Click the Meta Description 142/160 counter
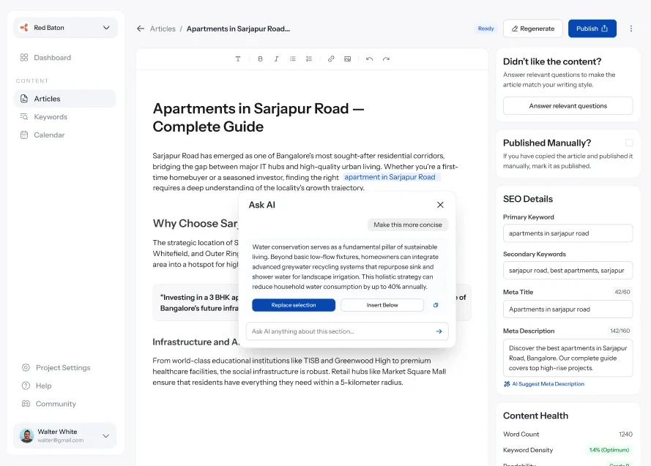 click(620, 331)
